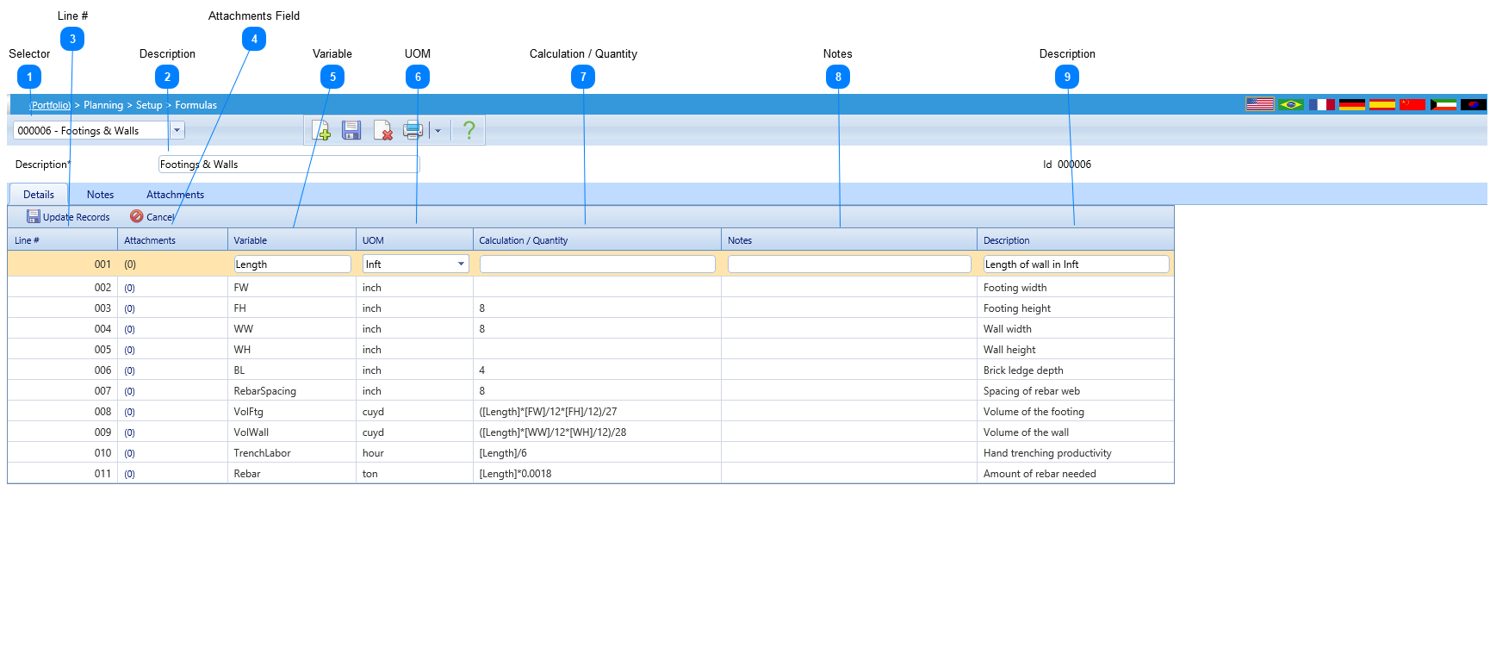Open attachments link (0) on line 008
1490x653 pixels.
click(x=130, y=412)
